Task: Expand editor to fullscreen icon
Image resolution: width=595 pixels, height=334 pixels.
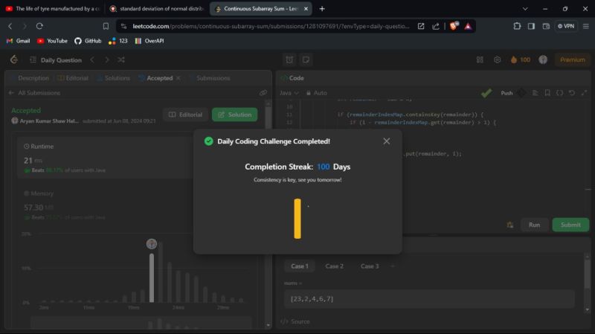Action: 584,92
